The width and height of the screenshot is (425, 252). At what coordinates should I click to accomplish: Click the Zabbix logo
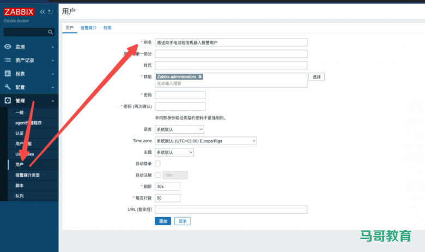pos(20,12)
